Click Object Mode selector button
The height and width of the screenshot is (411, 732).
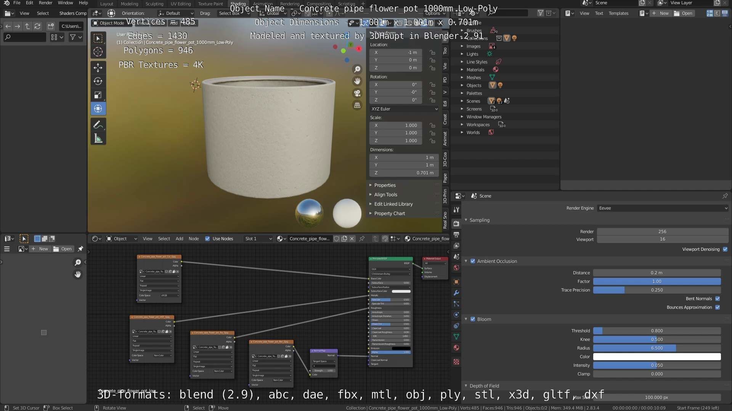click(x=111, y=23)
